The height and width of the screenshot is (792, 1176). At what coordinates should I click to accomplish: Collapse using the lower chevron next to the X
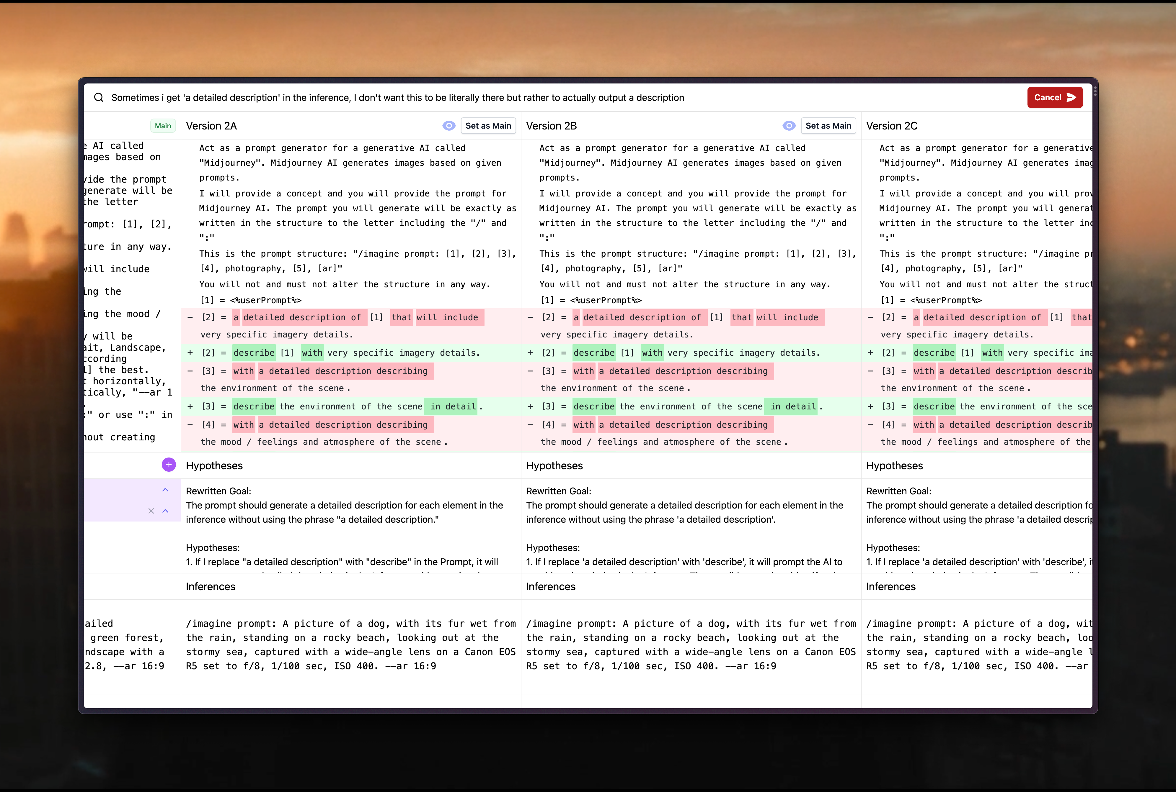(x=165, y=511)
